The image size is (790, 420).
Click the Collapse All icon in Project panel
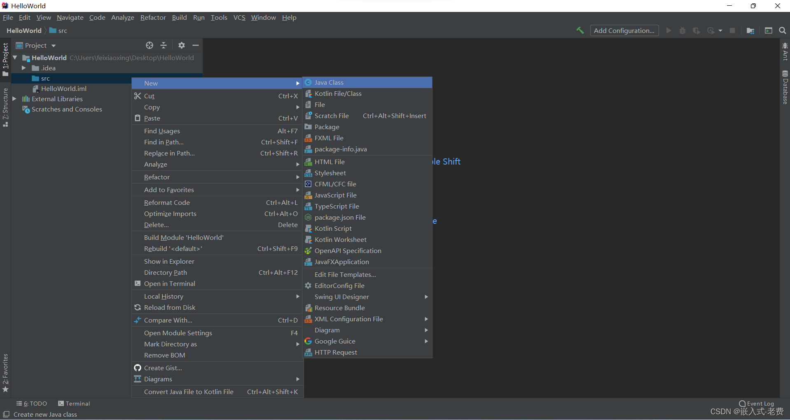coord(164,45)
